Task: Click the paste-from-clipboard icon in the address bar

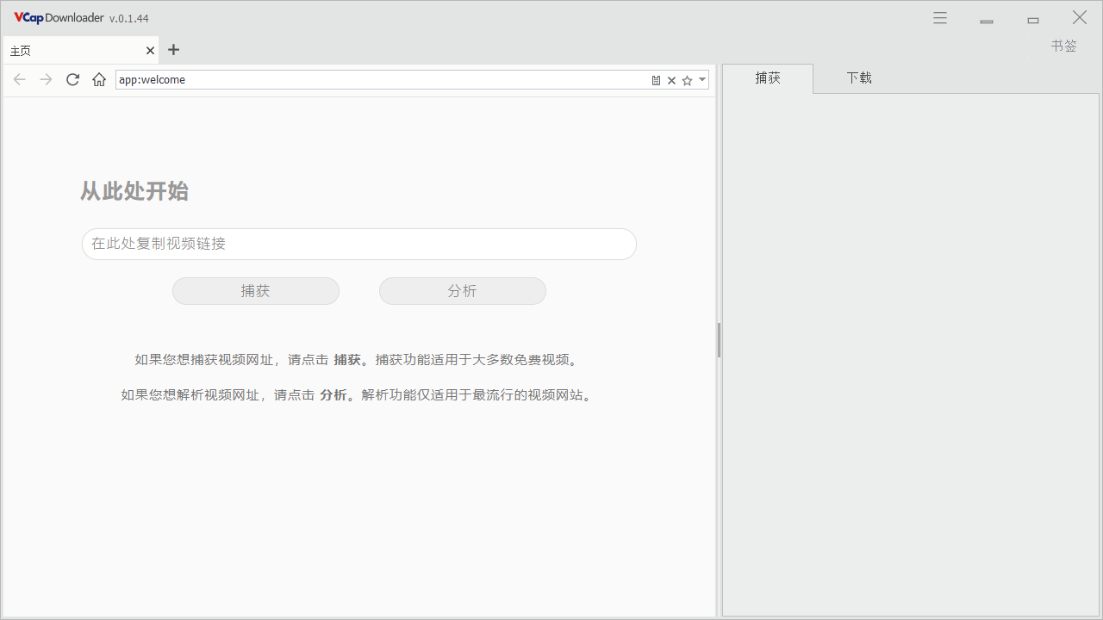Action: 656,79
